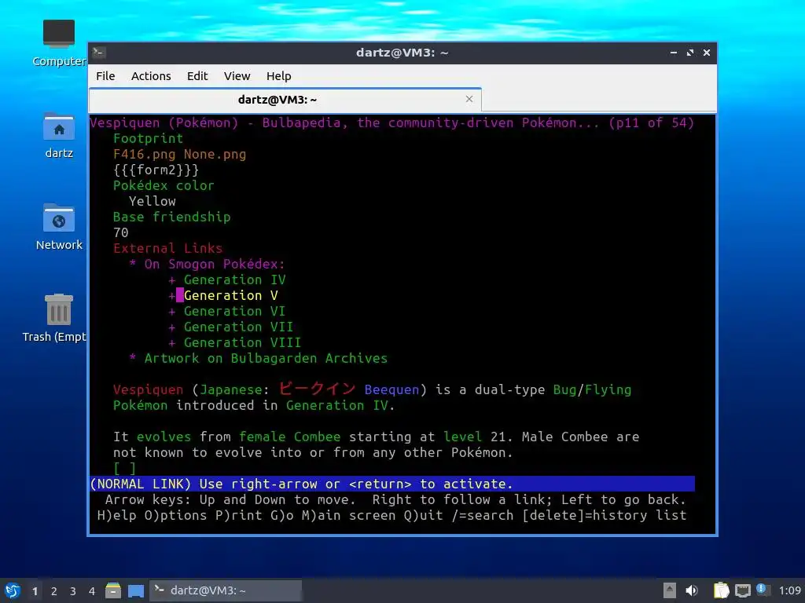Click the External Links heading
805x603 pixels.
167,249
